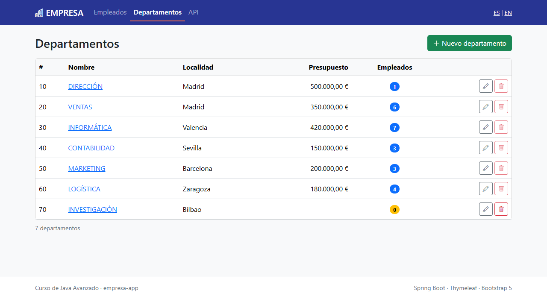This screenshot has height=299, width=547.
Task: Click the Empleados column header
Action: click(x=395, y=67)
